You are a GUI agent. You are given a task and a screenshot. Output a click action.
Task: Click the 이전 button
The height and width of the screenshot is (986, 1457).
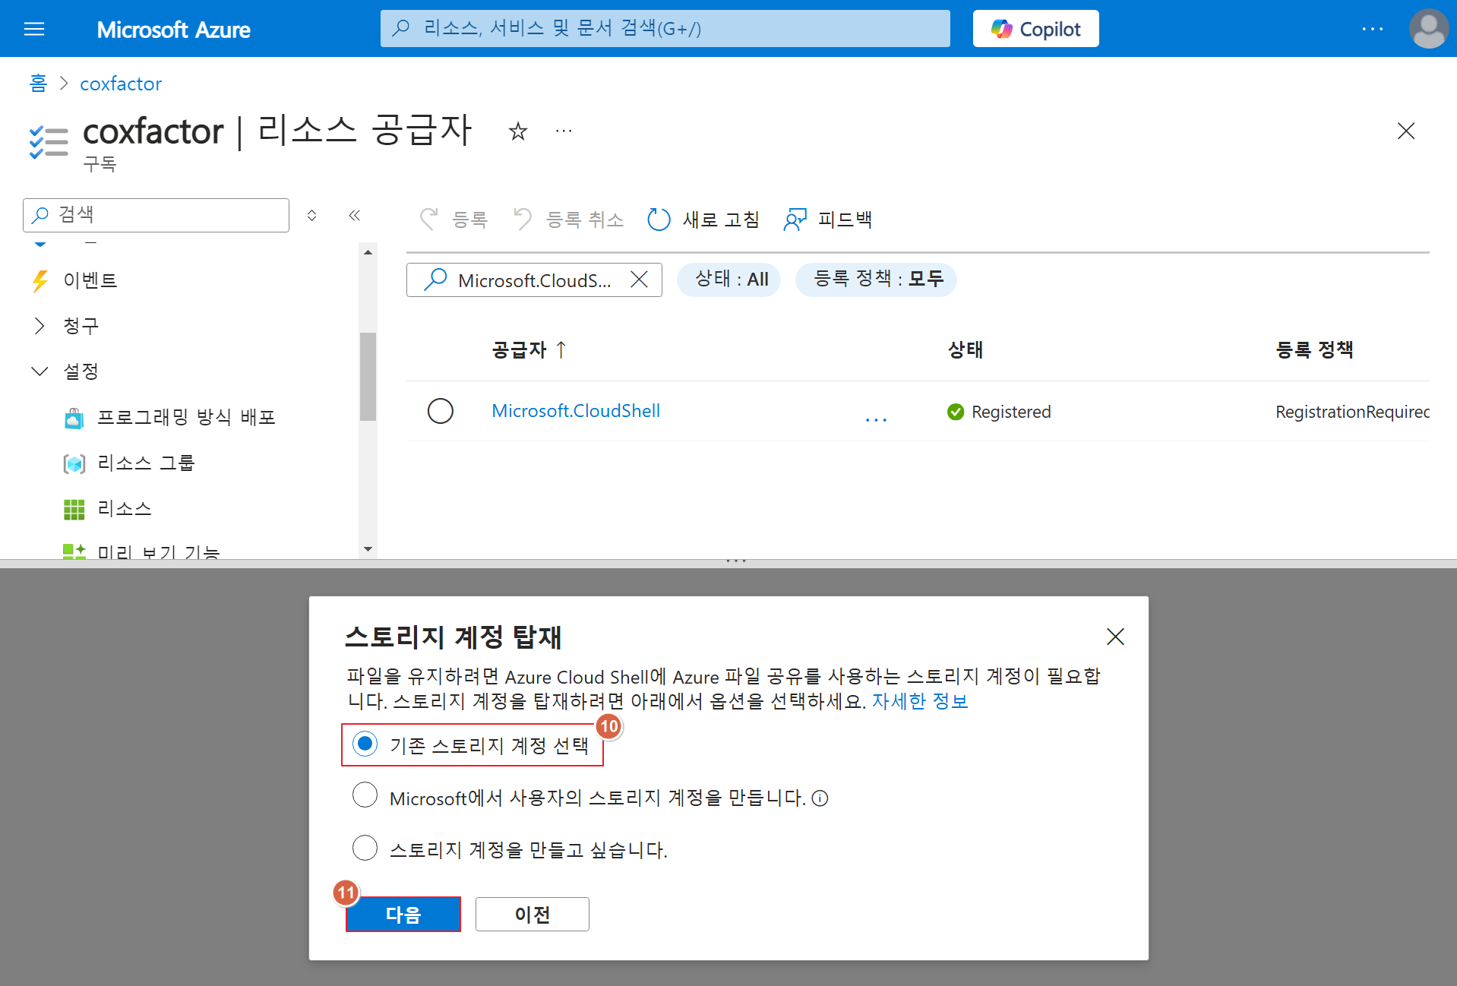pyautogui.click(x=533, y=915)
